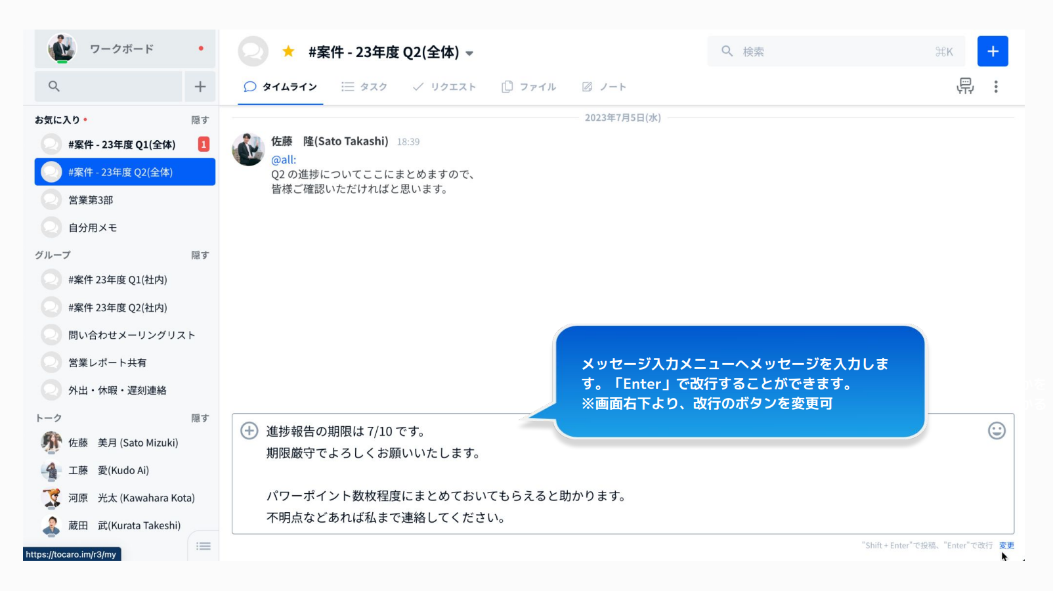Click the unread badge on Q1(全体) channel
The image size is (1053, 591).
point(204,144)
